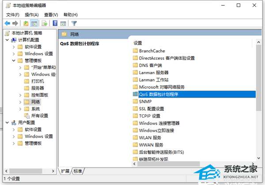
Task: Switch to the 标准 tab
Action: pyautogui.click(x=78, y=171)
